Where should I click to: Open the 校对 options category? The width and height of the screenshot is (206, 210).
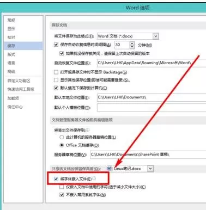tap(11, 38)
